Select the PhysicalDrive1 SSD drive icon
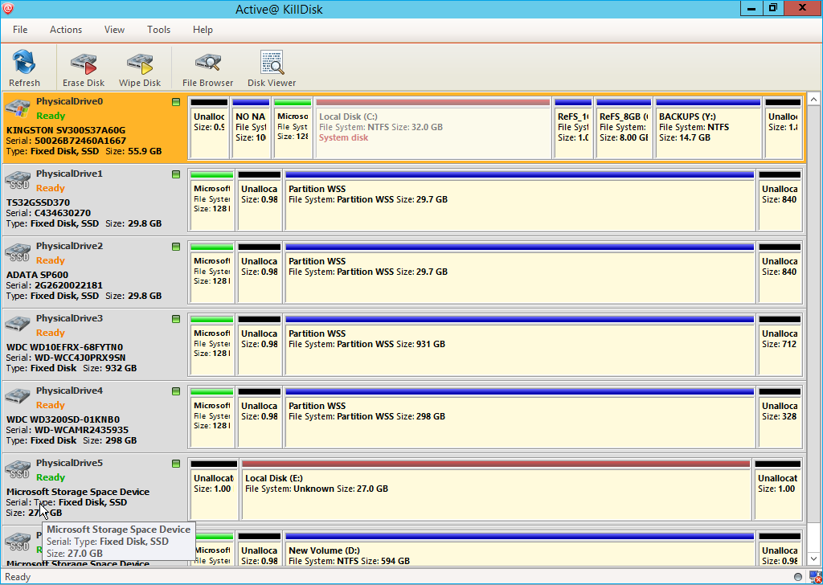 pos(18,179)
